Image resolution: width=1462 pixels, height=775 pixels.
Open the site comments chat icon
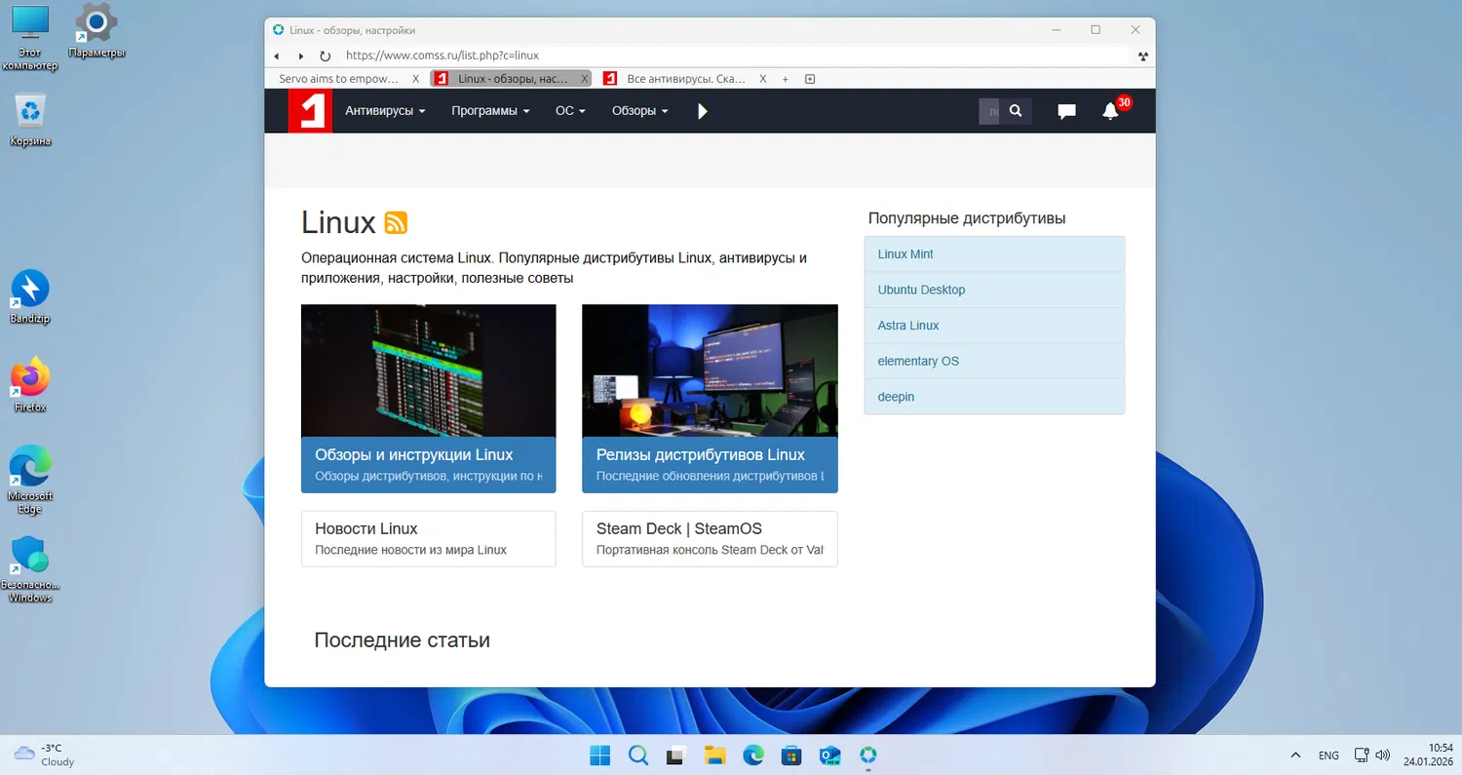tap(1066, 112)
